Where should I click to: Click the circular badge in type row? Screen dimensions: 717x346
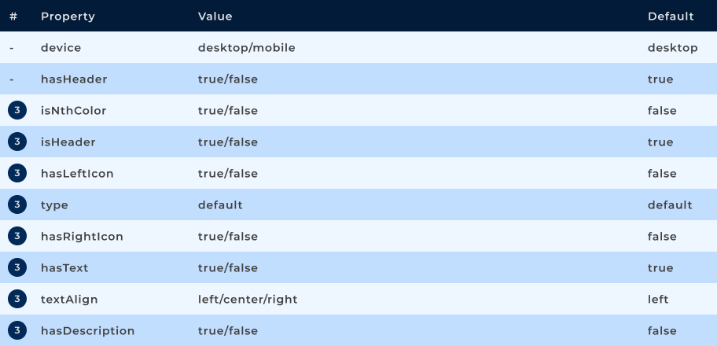[17, 205]
